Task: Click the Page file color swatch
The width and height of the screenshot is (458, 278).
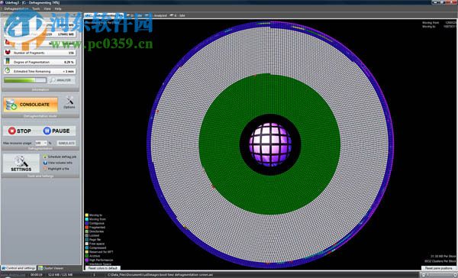Action: tap(87, 239)
